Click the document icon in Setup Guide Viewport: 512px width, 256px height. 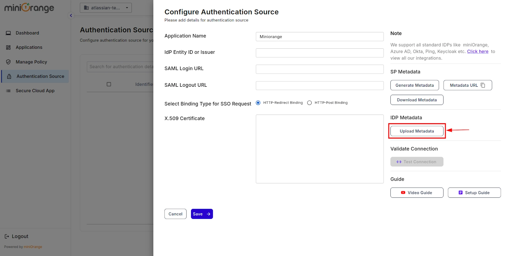pos(460,193)
